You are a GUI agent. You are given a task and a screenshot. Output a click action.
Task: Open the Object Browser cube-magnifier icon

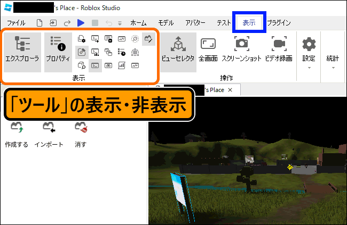point(82,65)
